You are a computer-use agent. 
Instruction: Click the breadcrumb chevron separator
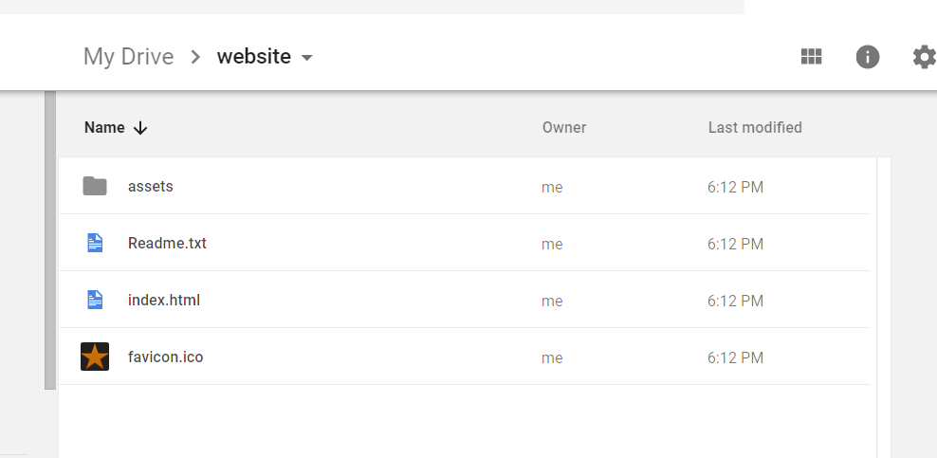coord(195,57)
